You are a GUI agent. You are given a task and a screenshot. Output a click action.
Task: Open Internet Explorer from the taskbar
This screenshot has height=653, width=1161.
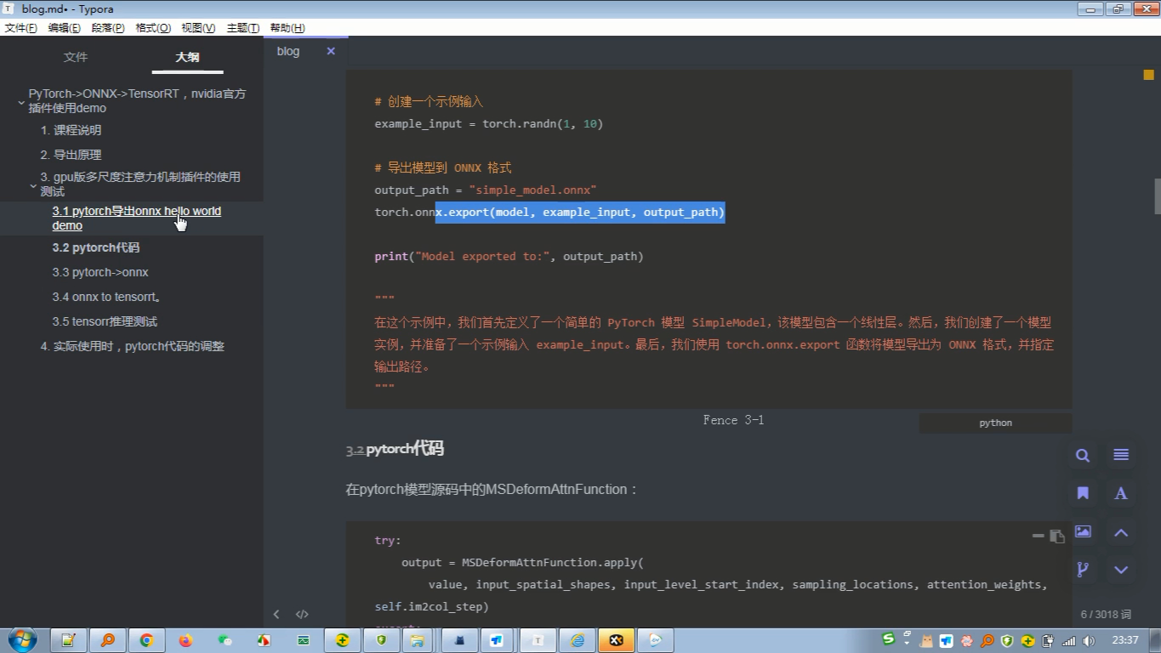coord(577,640)
